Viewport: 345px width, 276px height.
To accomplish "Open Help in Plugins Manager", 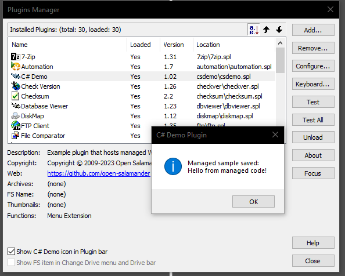I will click(313, 243).
